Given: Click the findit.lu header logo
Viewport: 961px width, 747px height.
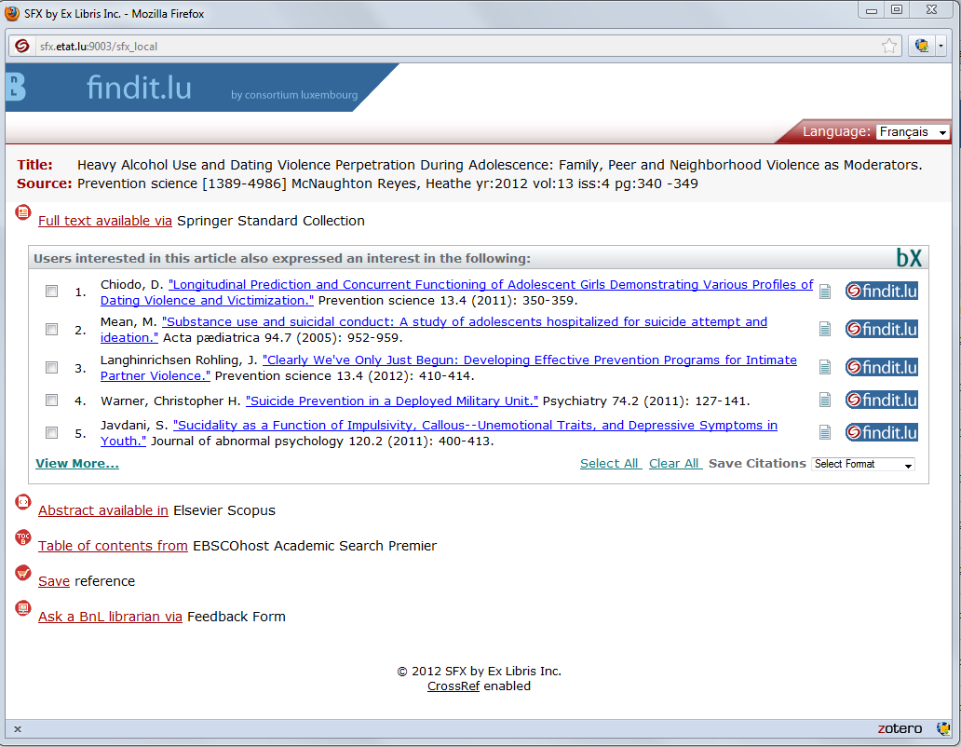Looking at the screenshot, I should pos(139,88).
